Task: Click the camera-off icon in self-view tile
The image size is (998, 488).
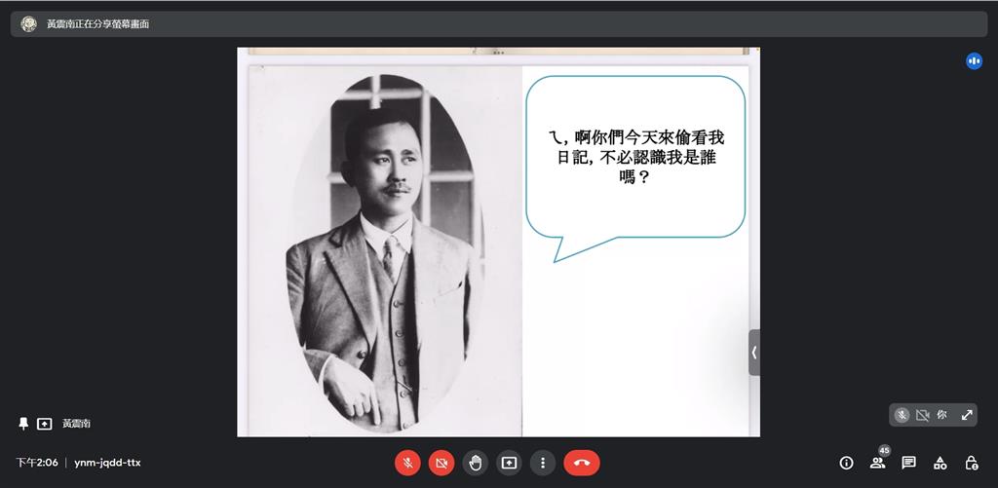Action: point(922,416)
